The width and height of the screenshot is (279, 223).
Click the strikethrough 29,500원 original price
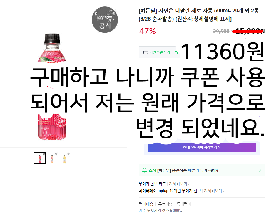(x=223, y=32)
